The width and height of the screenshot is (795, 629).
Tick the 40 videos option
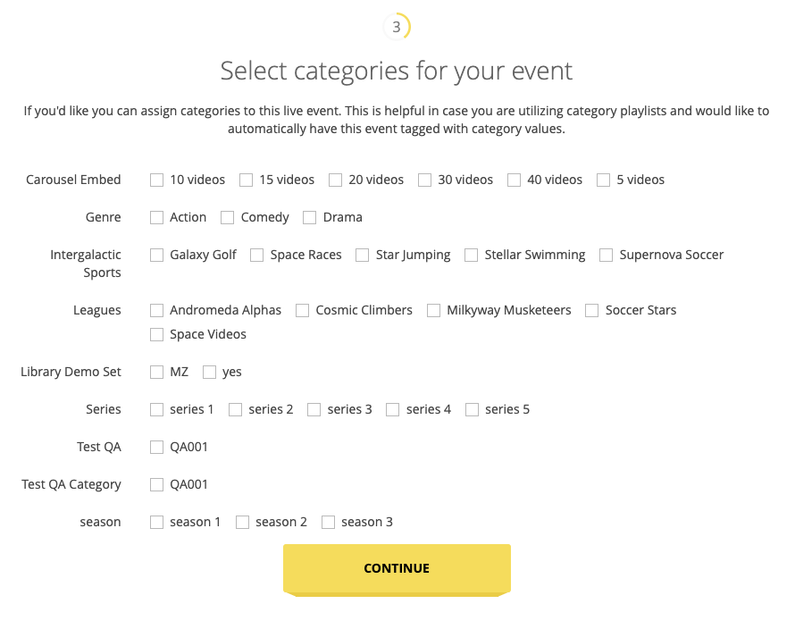click(515, 180)
